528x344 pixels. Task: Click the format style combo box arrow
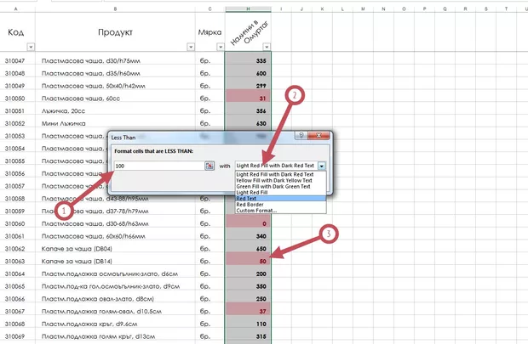coord(322,166)
